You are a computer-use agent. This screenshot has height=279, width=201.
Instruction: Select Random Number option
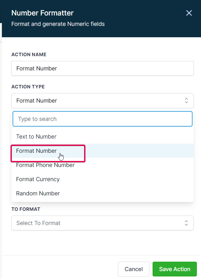tap(38, 193)
